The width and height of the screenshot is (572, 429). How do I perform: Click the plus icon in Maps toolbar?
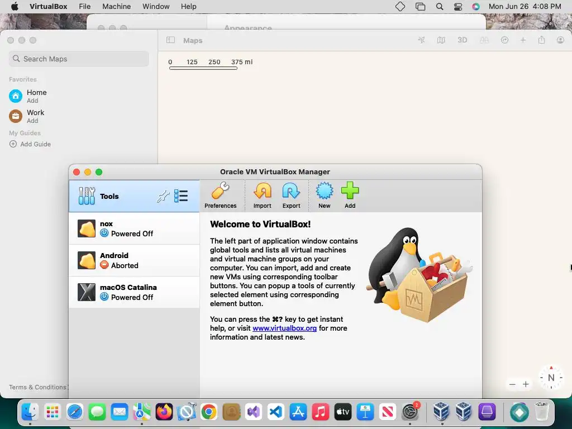click(x=523, y=40)
